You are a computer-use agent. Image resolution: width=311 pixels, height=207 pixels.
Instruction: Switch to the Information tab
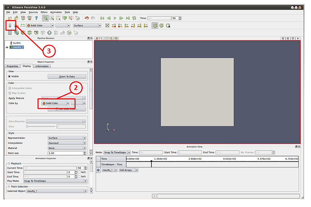42,66
